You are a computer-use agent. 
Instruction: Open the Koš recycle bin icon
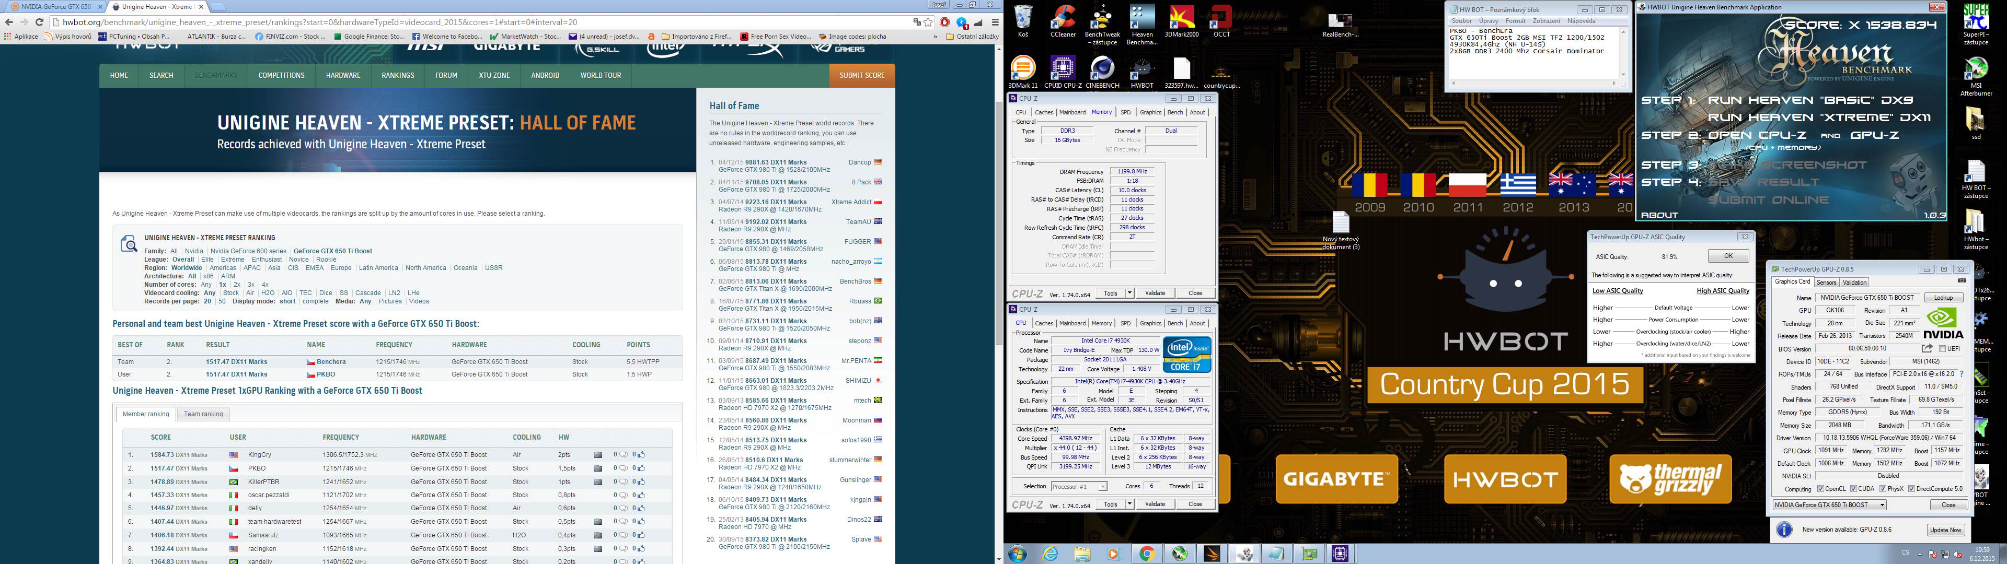[1023, 22]
